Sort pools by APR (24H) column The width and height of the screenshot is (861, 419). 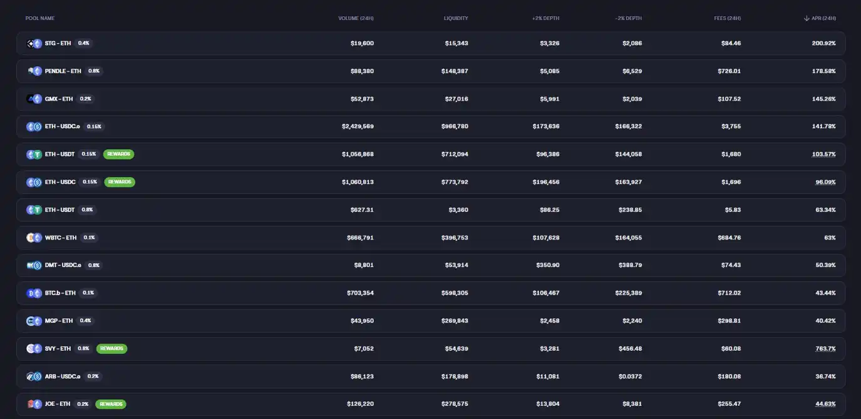click(820, 18)
